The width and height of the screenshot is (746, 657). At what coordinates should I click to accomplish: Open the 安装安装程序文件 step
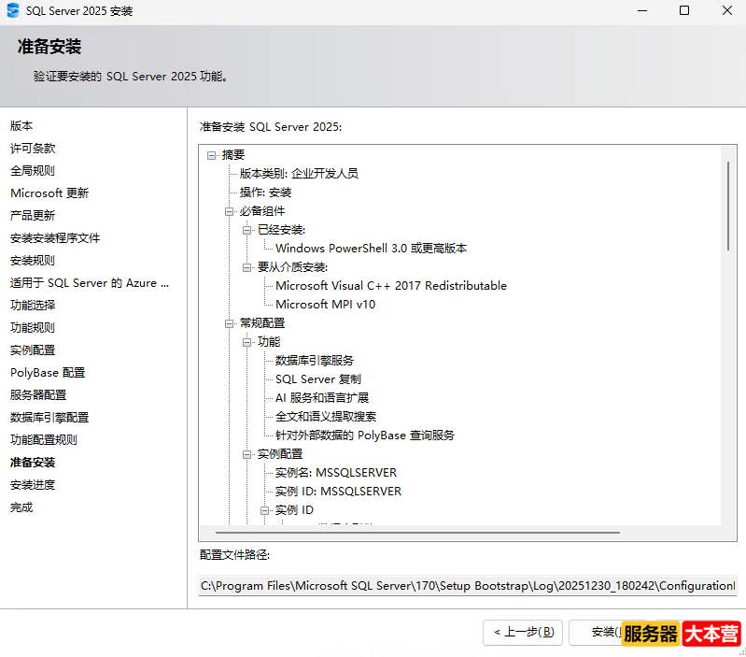click(55, 237)
